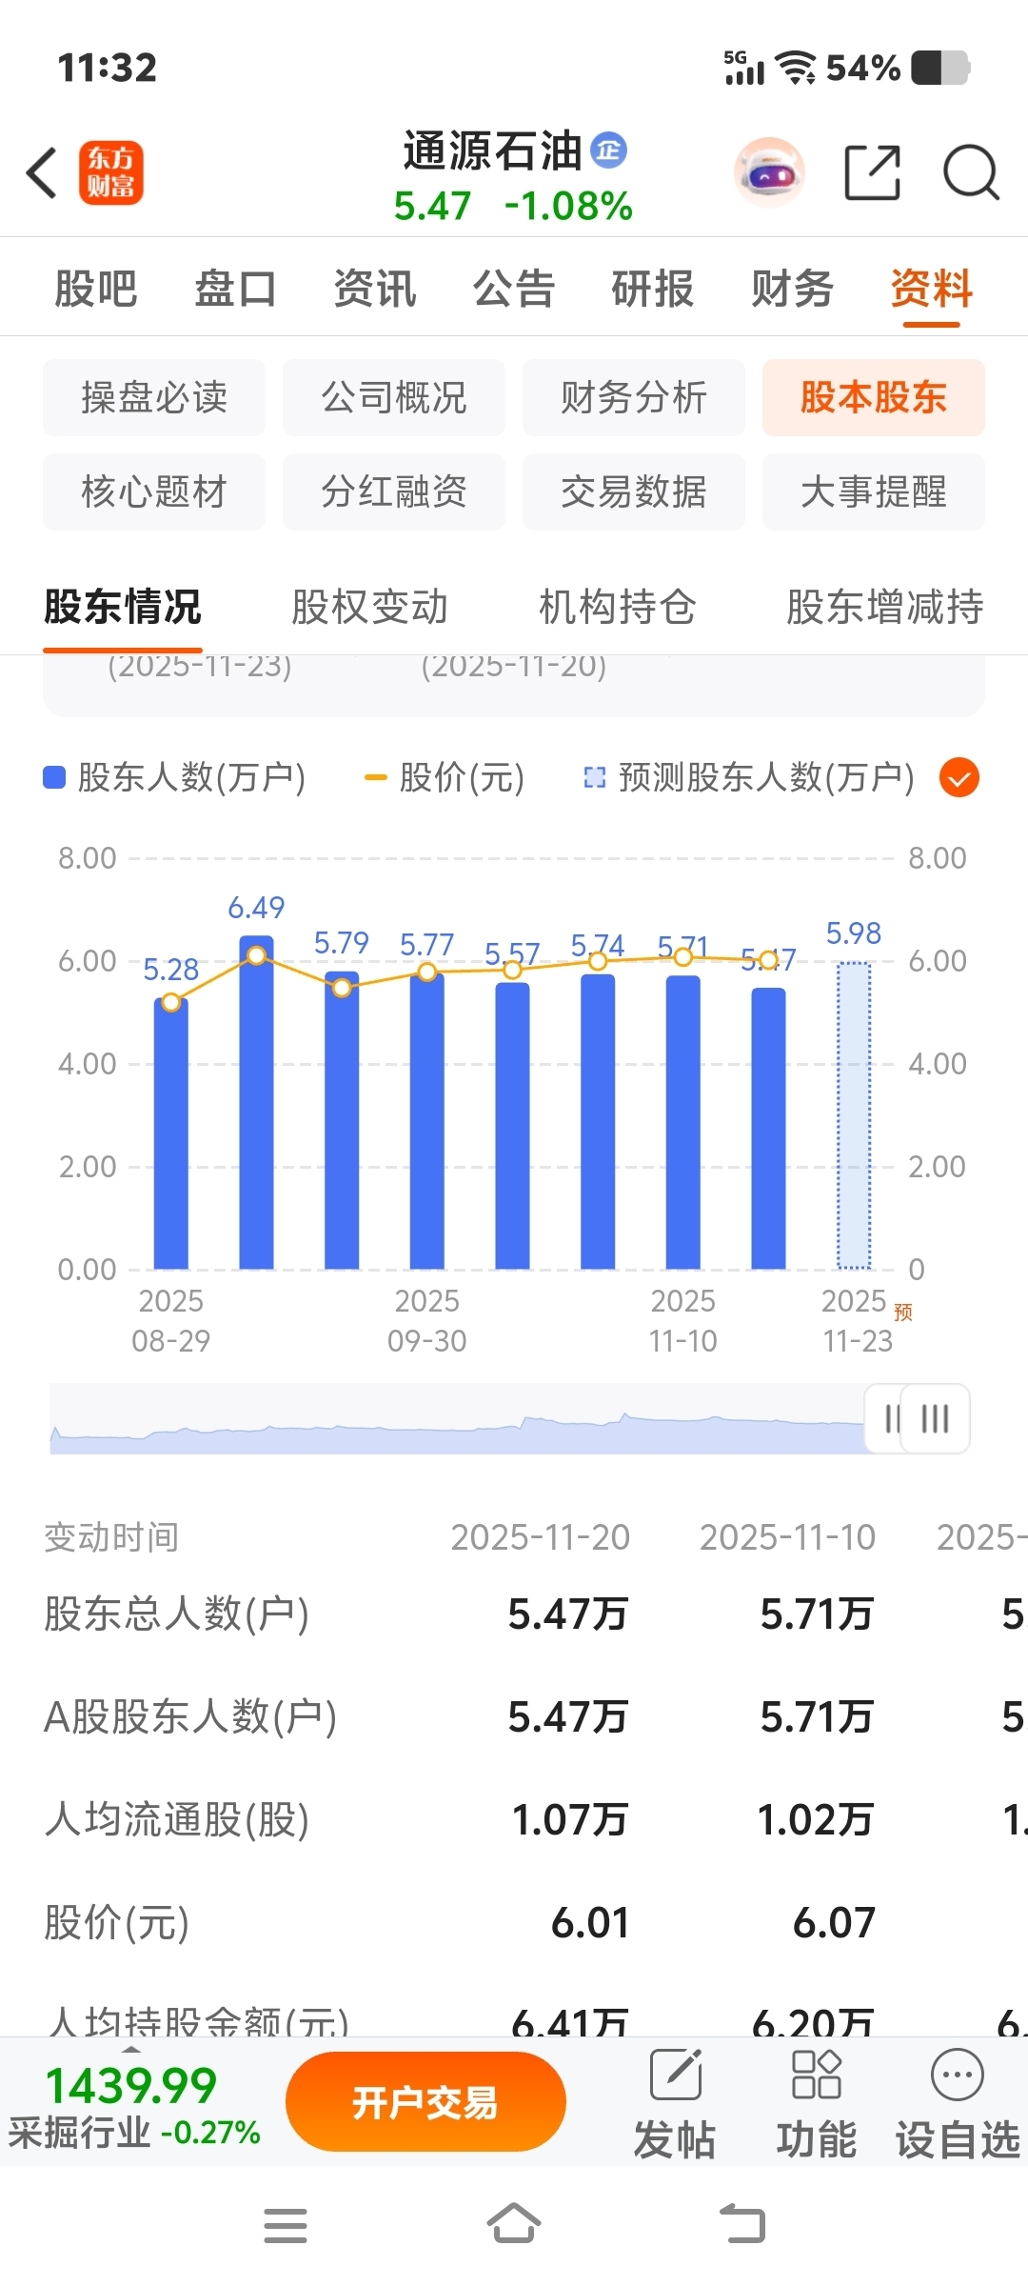Open the 股东增减持 sub-tab
The height and width of the screenshot is (2286, 1028).
click(x=885, y=607)
